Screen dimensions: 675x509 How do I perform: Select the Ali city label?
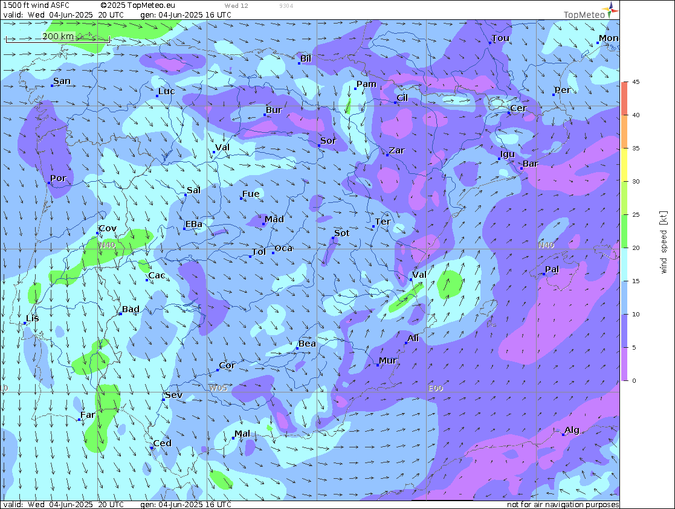(413, 338)
